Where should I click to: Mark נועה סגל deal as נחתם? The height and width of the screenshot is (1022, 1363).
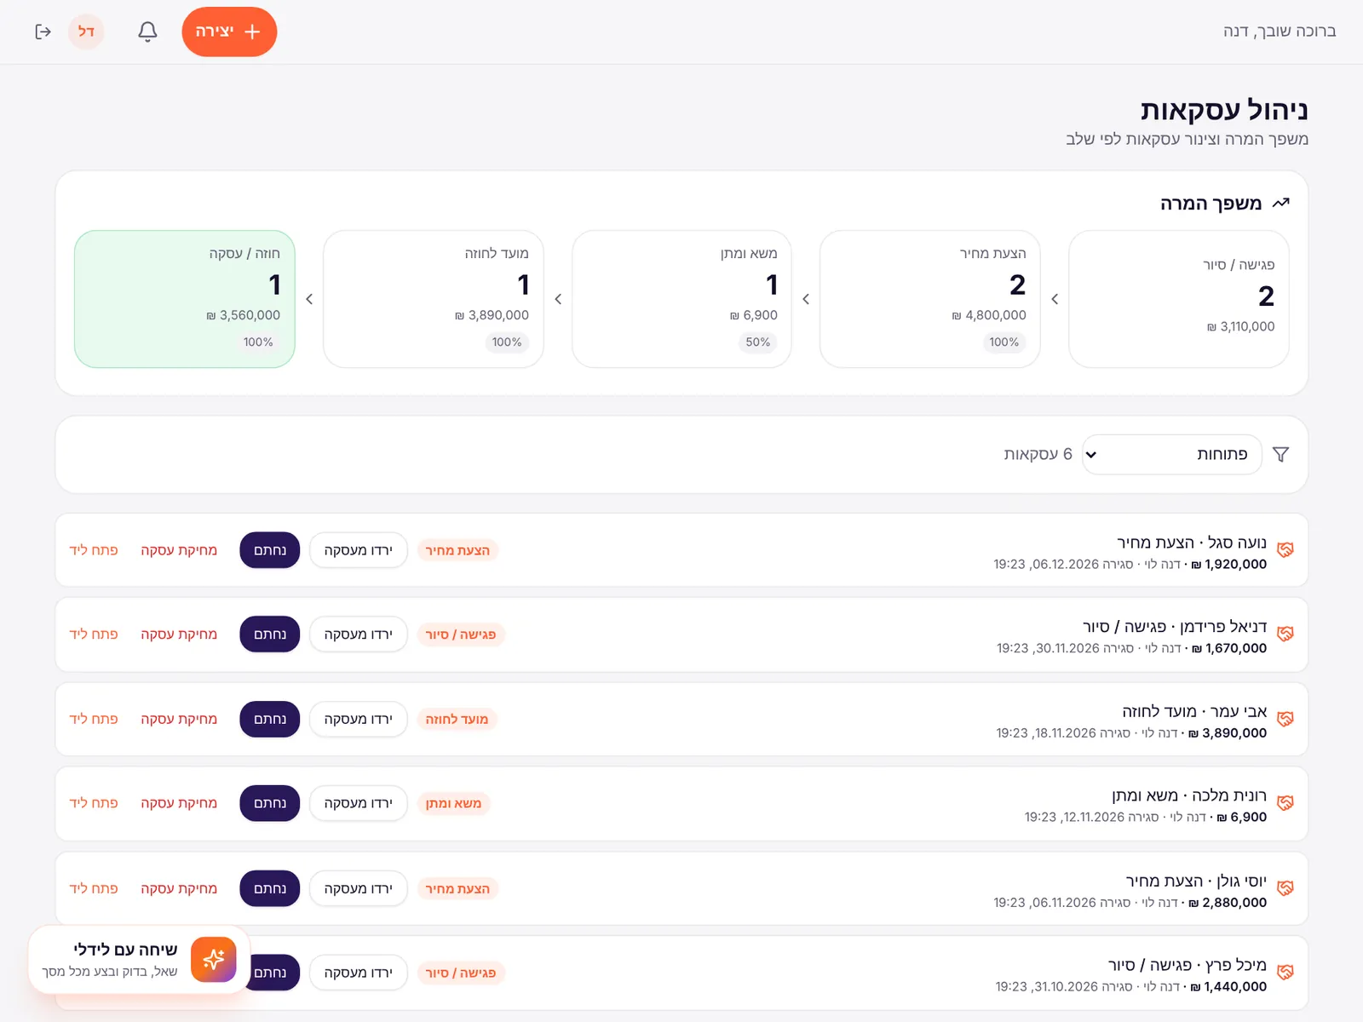pos(270,550)
